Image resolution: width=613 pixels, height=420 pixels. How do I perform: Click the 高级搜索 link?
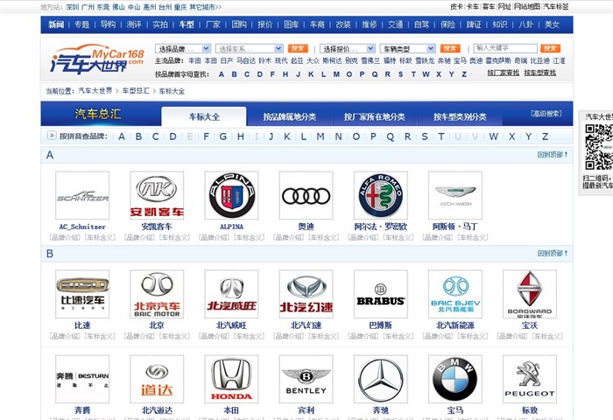546,113
